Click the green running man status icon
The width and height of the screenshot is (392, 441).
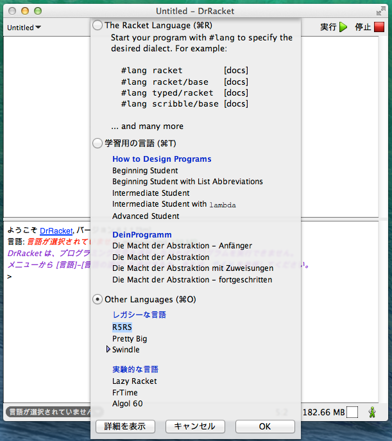coord(372,412)
